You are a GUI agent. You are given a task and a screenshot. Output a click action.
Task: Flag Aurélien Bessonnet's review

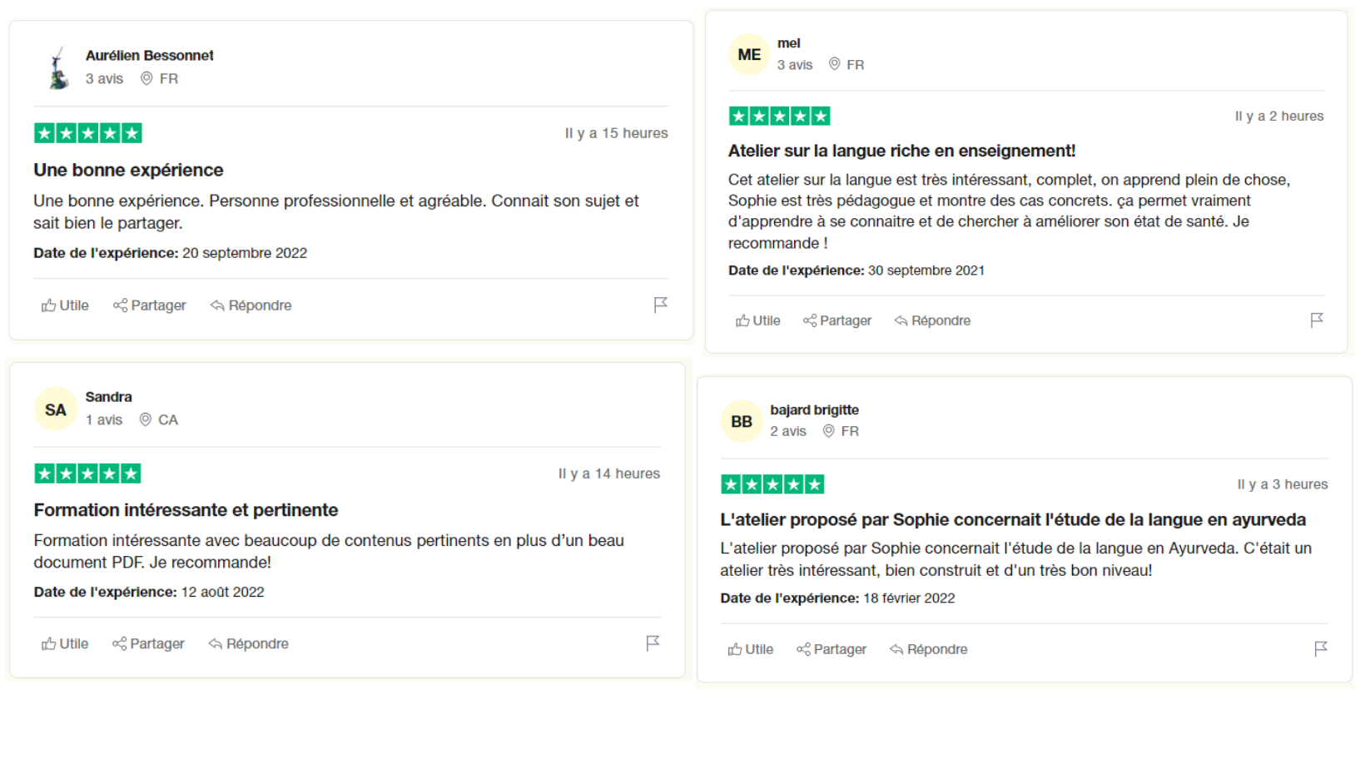[x=660, y=305]
